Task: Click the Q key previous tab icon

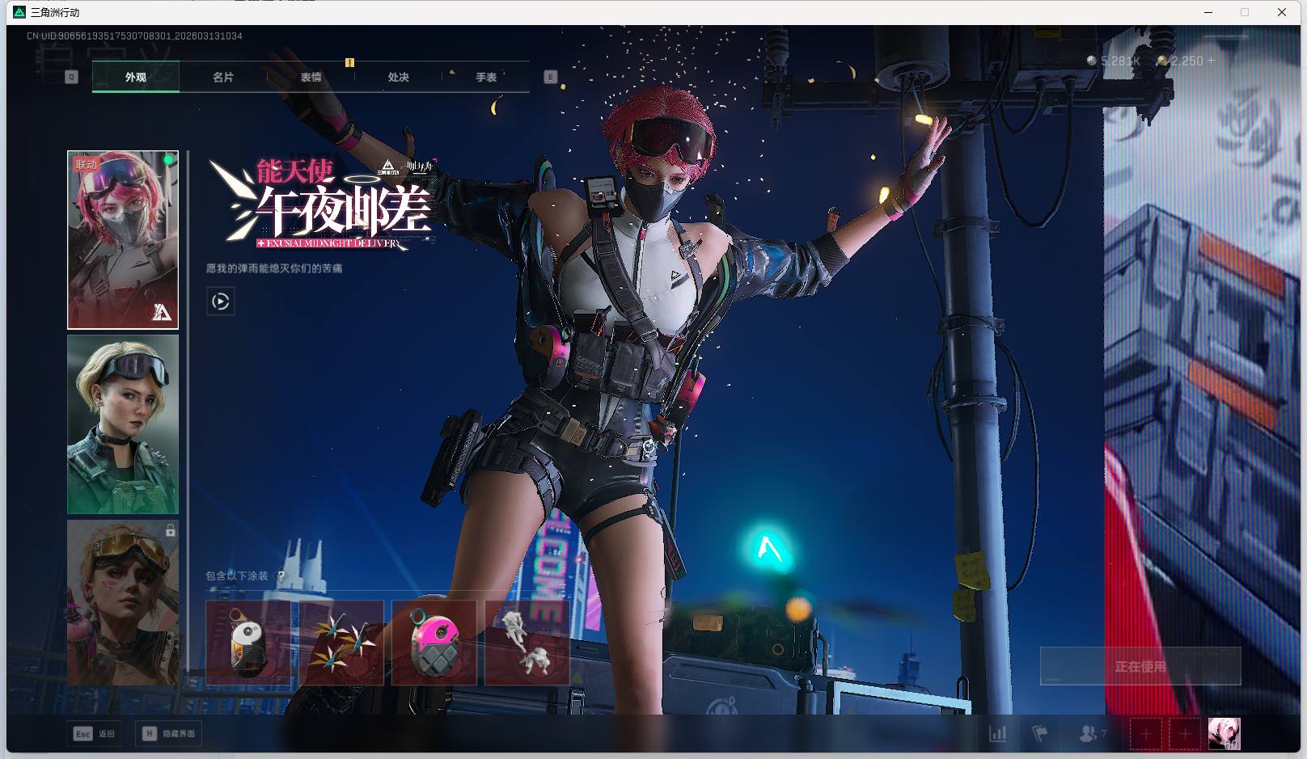Action: coord(71,78)
